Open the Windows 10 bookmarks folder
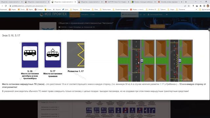This screenshot has width=210, height=118. coord(151,10)
